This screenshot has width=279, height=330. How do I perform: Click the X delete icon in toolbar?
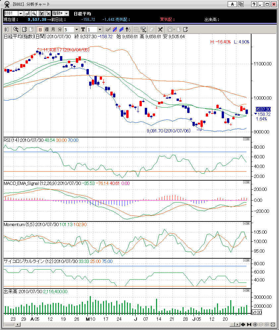click(x=160, y=30)
